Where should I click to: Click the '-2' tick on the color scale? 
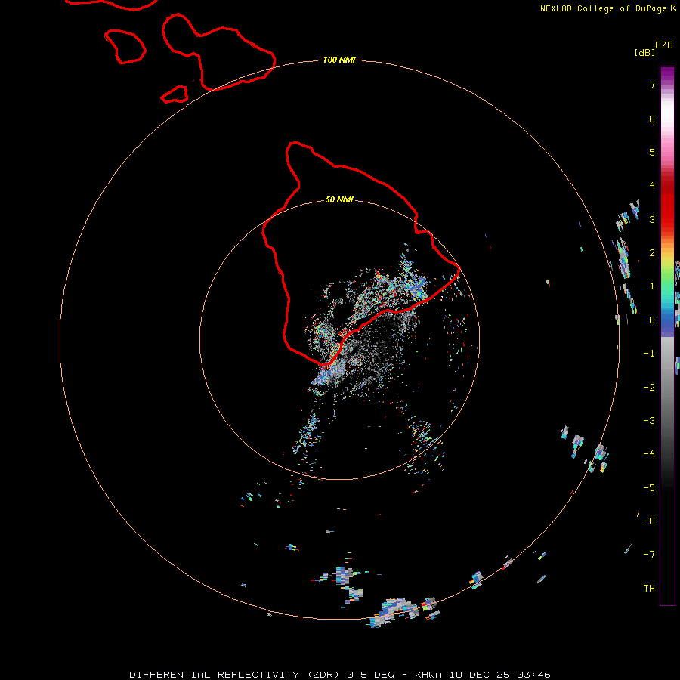tap(649, 387)
